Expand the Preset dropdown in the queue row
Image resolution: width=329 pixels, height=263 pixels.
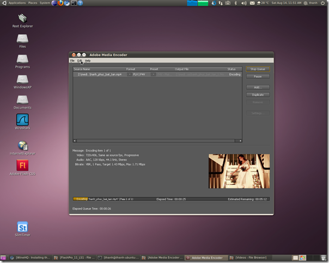tap(154, 74)
